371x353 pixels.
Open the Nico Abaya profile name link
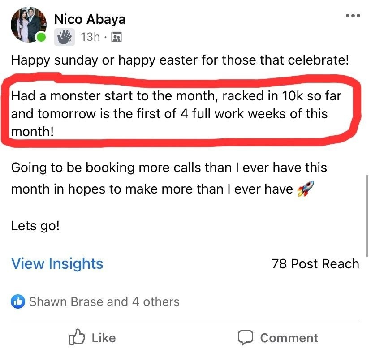(x=90, y=19)
